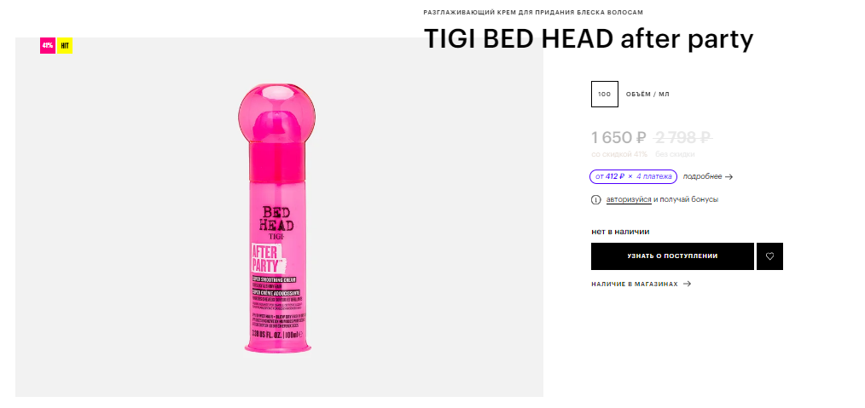Click 'со скидкой 41%' caption
Screen dimensions: 865x408
click(x=619, y=154)
